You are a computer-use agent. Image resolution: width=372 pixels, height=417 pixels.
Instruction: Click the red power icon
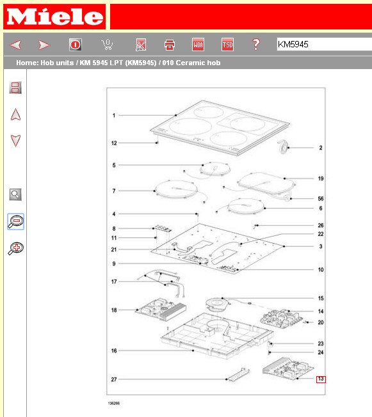pyautogui.click(x=76, y=44)
